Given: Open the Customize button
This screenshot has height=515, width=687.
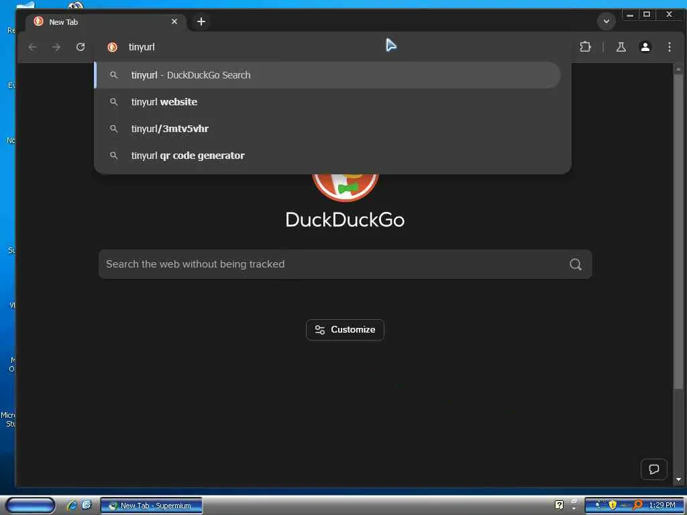Looking at the screenshot, I should tap(346, 330).
